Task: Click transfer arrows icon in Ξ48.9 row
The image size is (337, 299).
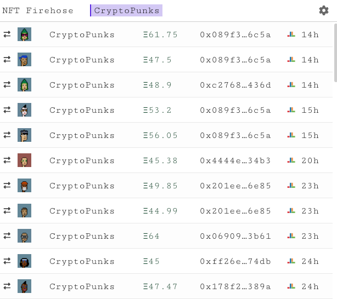Action: (x=7, y=85)
